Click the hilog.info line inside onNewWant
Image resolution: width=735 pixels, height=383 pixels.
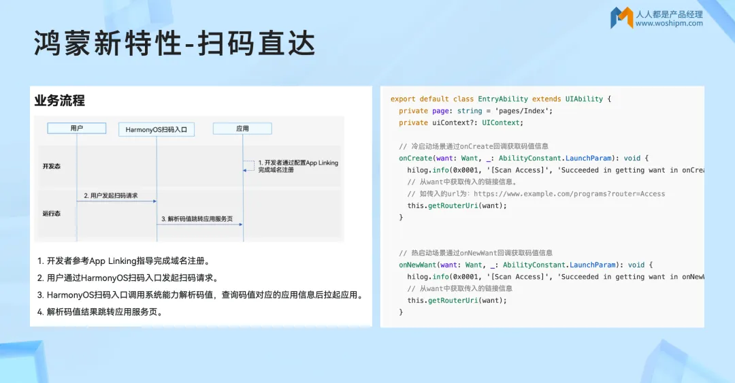pos(555,277)
